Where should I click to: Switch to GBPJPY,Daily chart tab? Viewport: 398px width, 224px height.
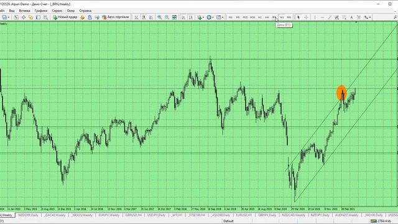(x=267, y=215)
